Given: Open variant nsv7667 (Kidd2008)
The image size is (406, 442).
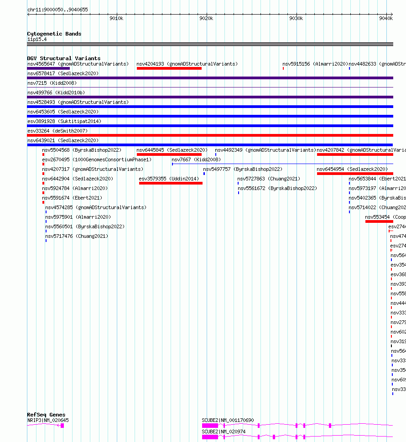Looking at the screenshot, I should click(196, 160).
